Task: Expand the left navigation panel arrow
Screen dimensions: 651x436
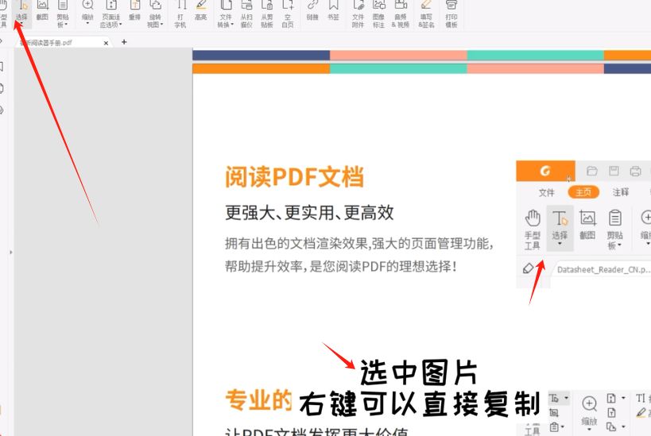Action: [11, 252]
